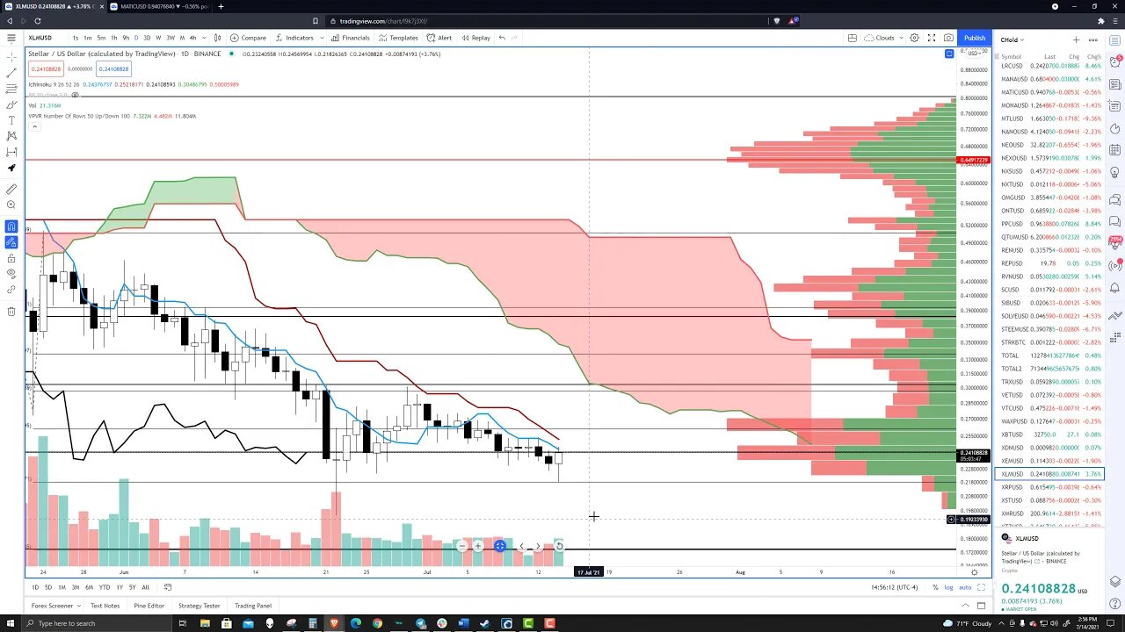Select TOTAL2 in the watchlist
1125x632 pixels.
[1050, 369]
